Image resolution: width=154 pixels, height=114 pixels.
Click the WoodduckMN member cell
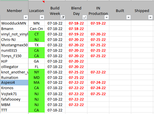click(14, 23)
